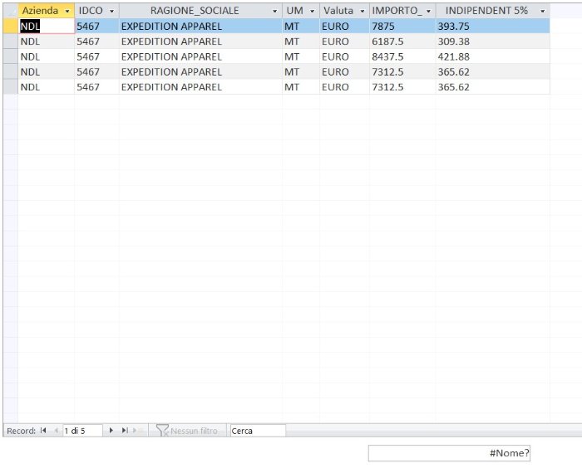582x473 pixels.
Task: Jump to last record arrow
Action: tap(125, 431)
